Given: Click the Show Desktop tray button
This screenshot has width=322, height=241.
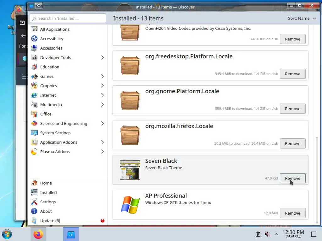Looking at the screenshot, I should point(314,234).
